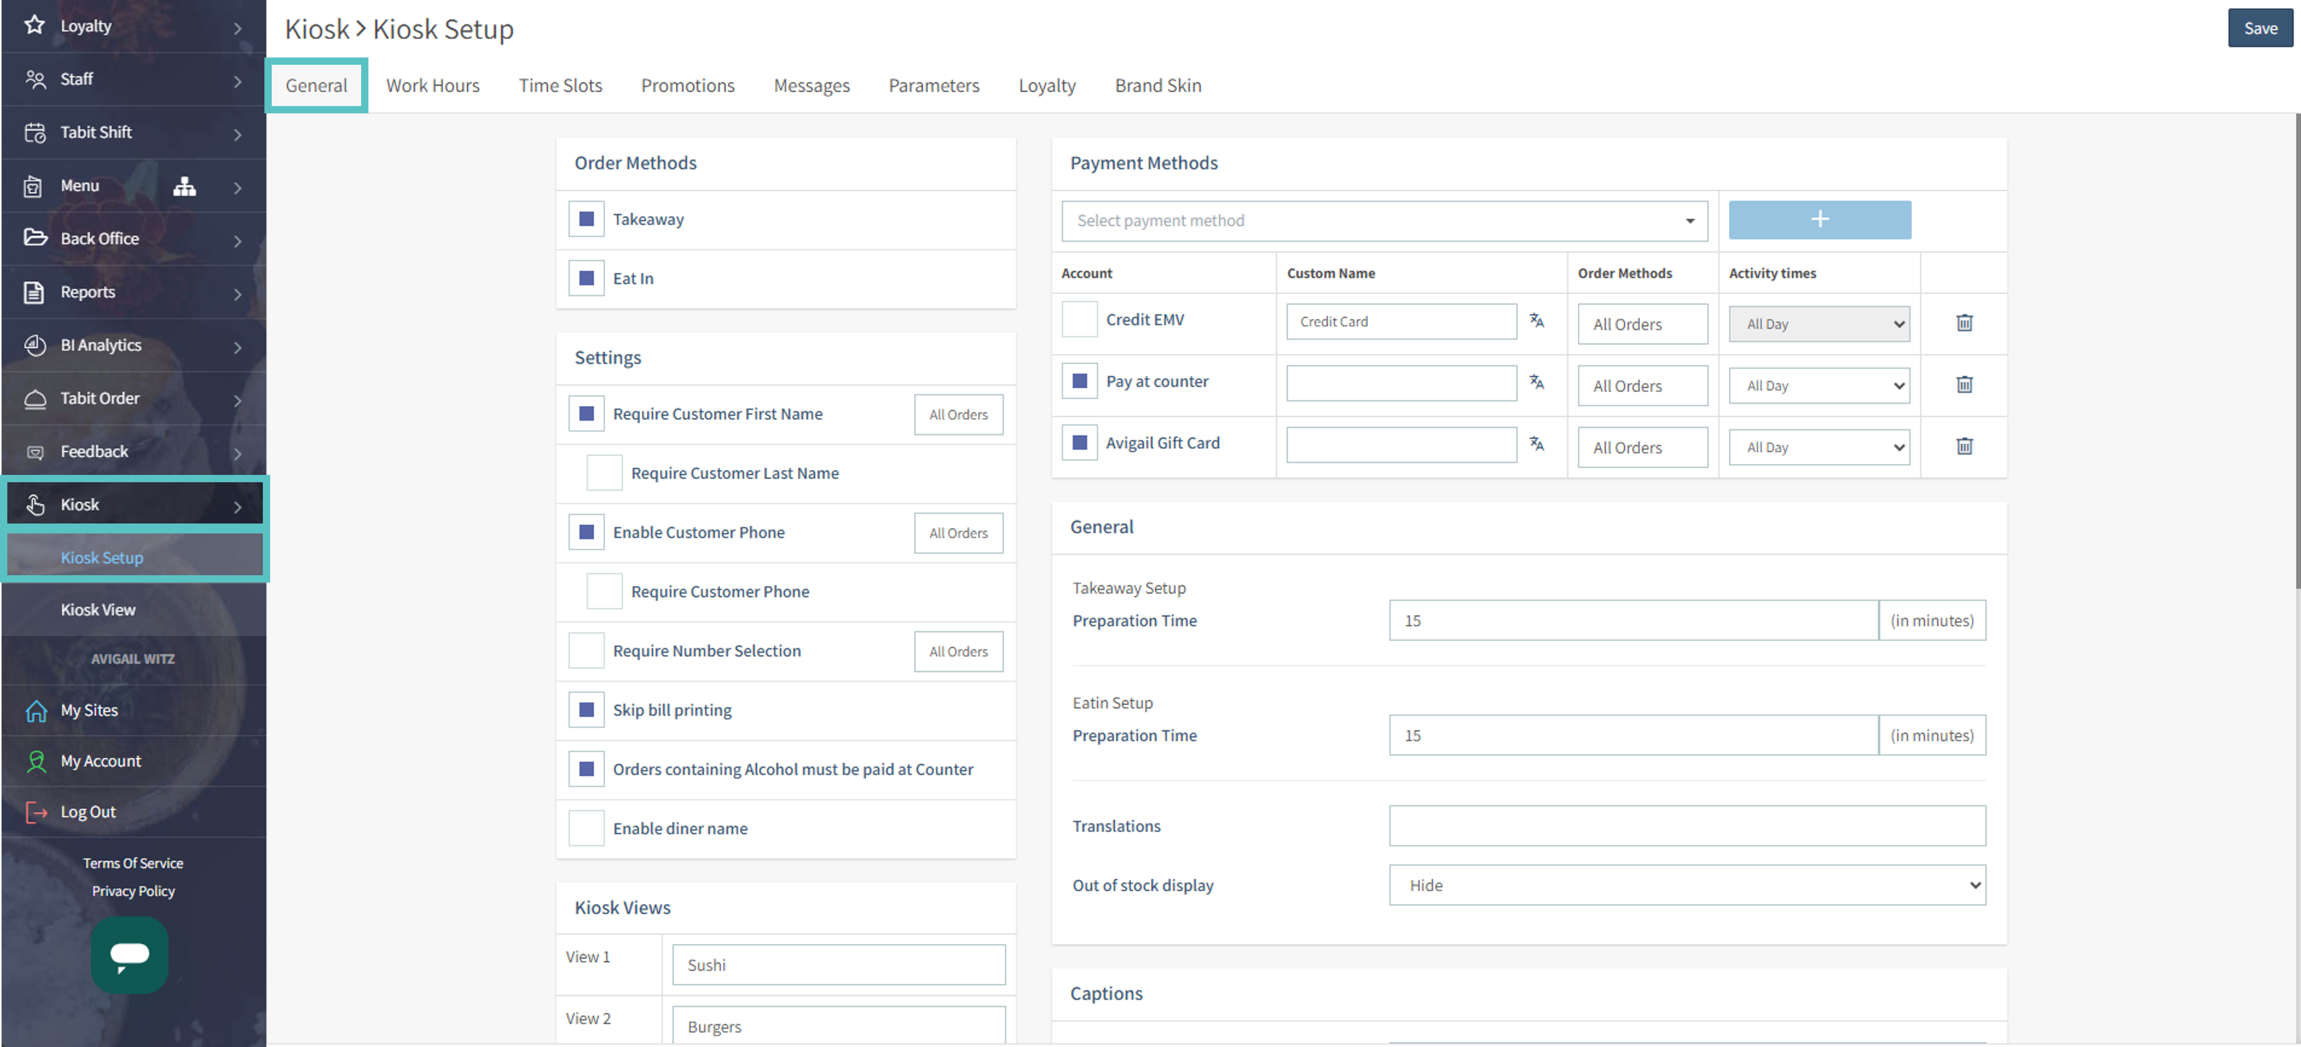Change Pay at counter activity times dropdown
Screen dimensions: 2301x1047
[x=1819, y=386]
